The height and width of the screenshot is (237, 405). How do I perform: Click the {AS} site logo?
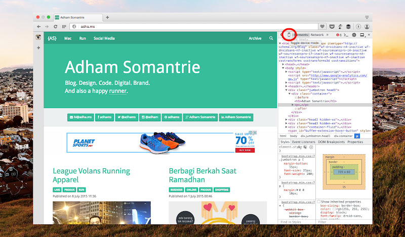pyautogui.click(x=52, y=38)
